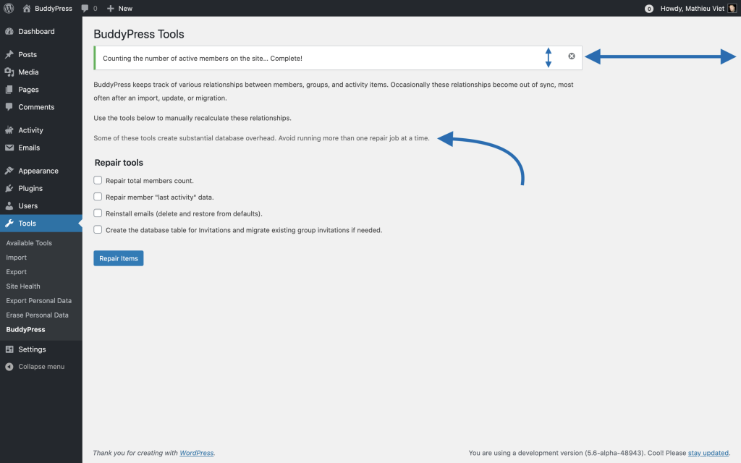Viewport: 741px width, 463px height.
Task: Check Create database table for Invitations
Action: tap(98, 229)
